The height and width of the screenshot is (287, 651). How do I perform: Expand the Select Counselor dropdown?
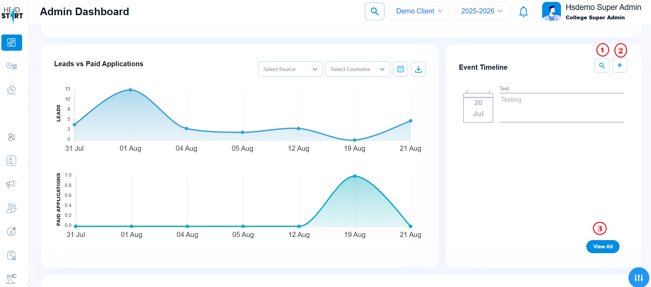[358, 69]
